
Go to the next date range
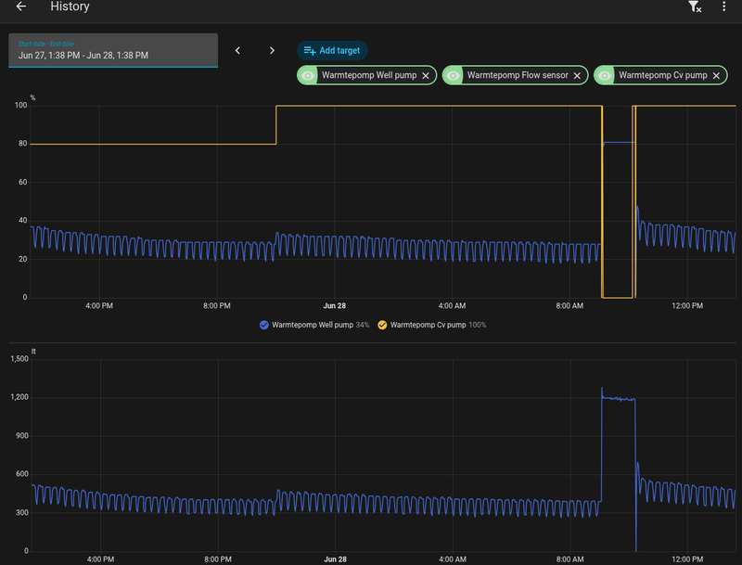click(272, 51)
